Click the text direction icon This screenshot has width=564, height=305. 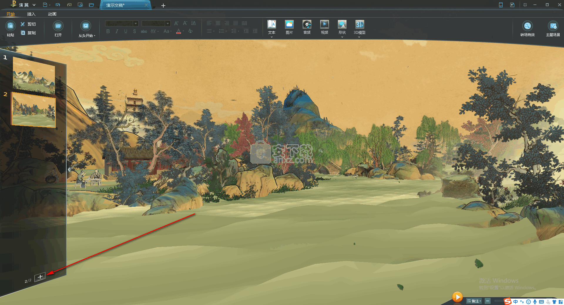click(x=193, y=23)
